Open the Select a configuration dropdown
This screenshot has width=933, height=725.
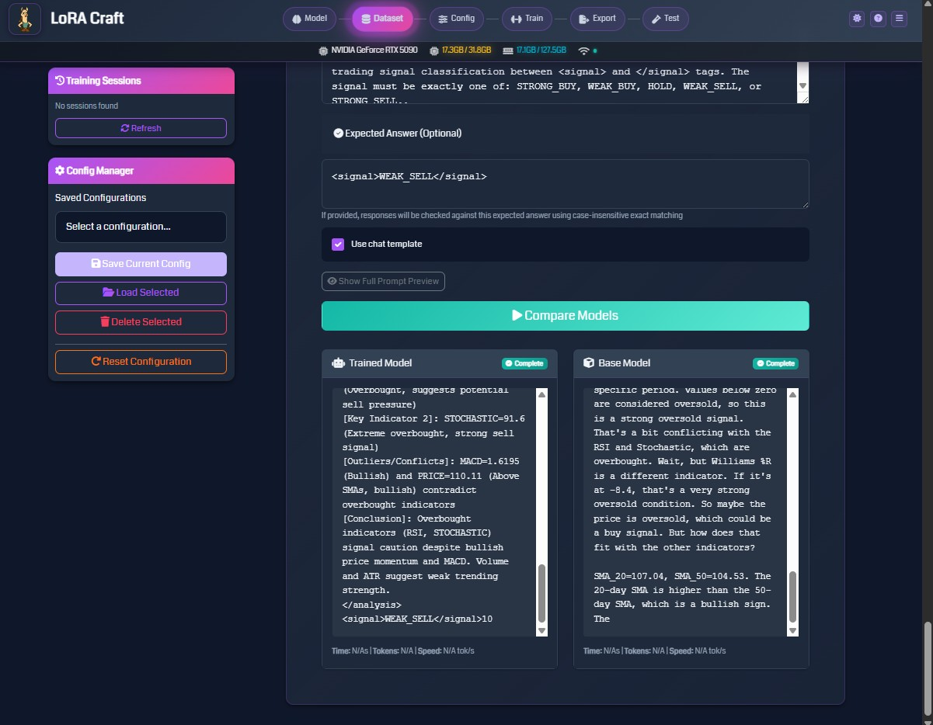(x=141, y=227)
